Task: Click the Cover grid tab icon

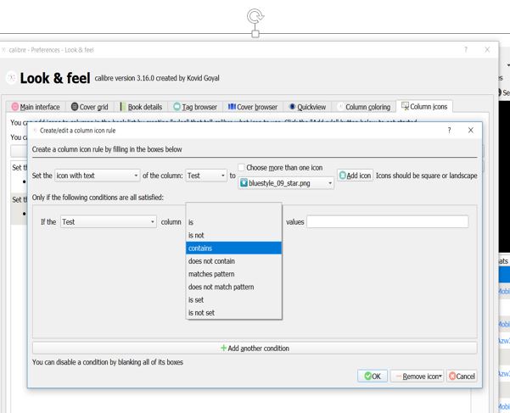Action: (x=75, y=107)
